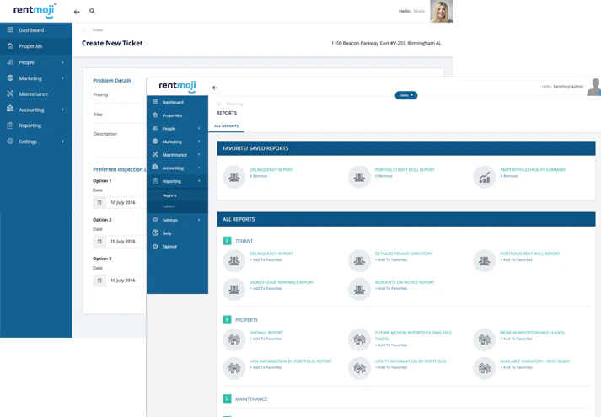
Task: Collapse the Reporting menu in the Reports window sidebar
Action: pos(199,181)
